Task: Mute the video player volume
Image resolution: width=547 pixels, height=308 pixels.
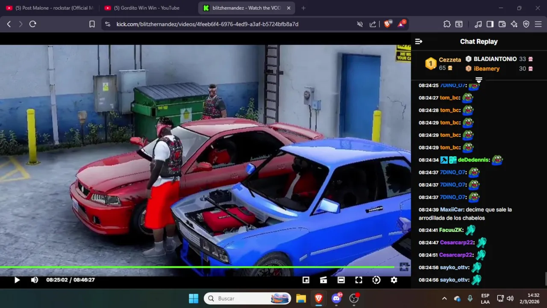Action: coord(35,280)
